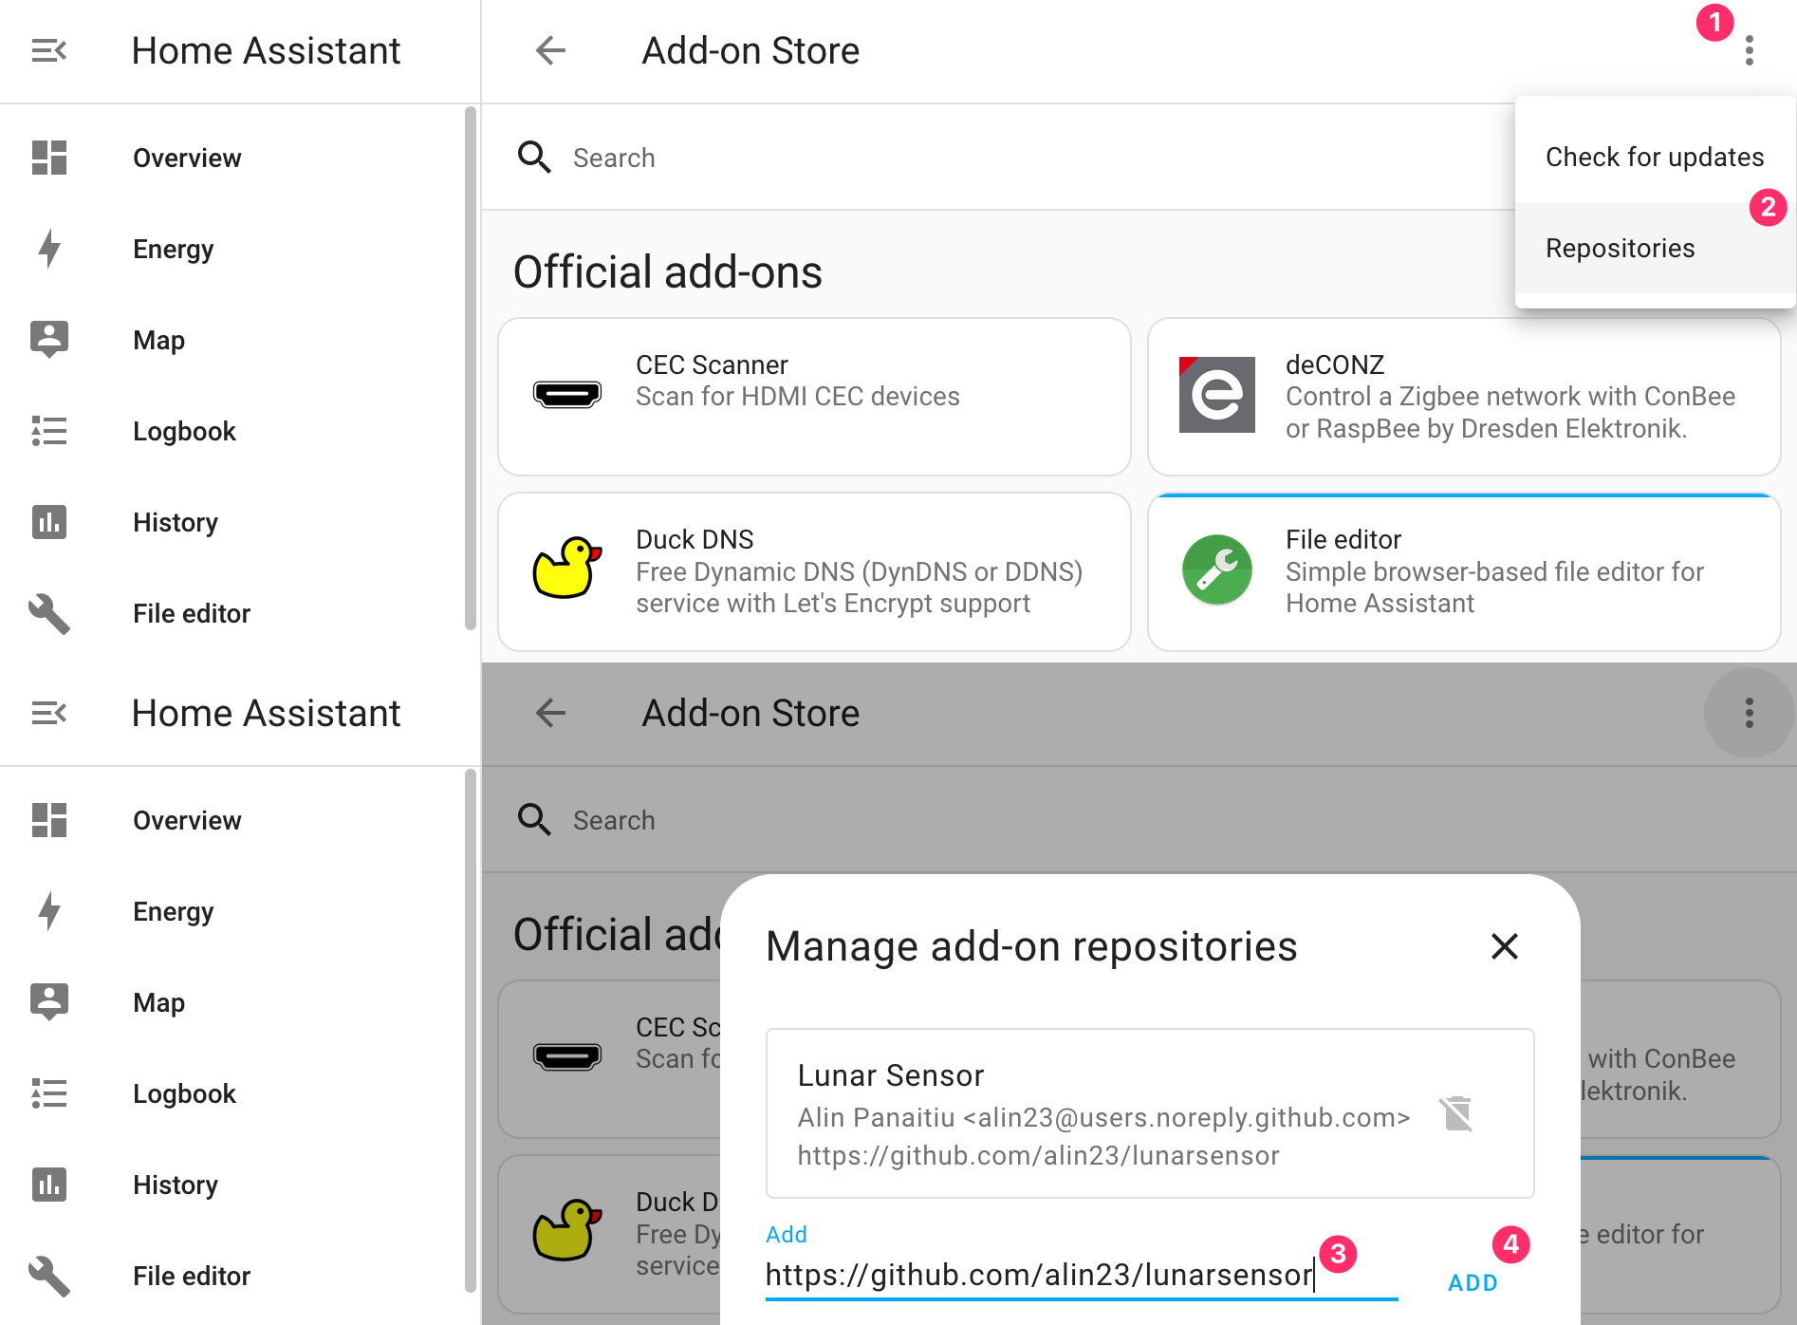The height and width of the screenshot is (1325, 1797).
Task: Click Map person icon in lower sidebar
Action: click(x=49, y=1001)
